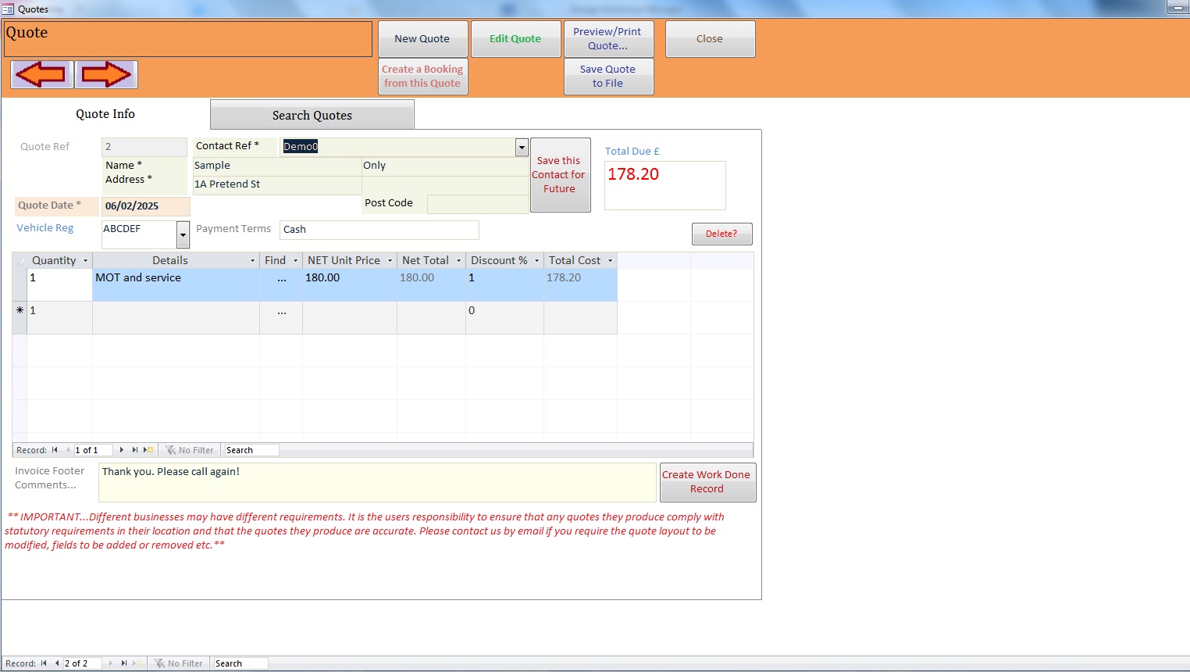Expand the Contact Ref dropdown
1190x672 pixels.
click(522, 147)
